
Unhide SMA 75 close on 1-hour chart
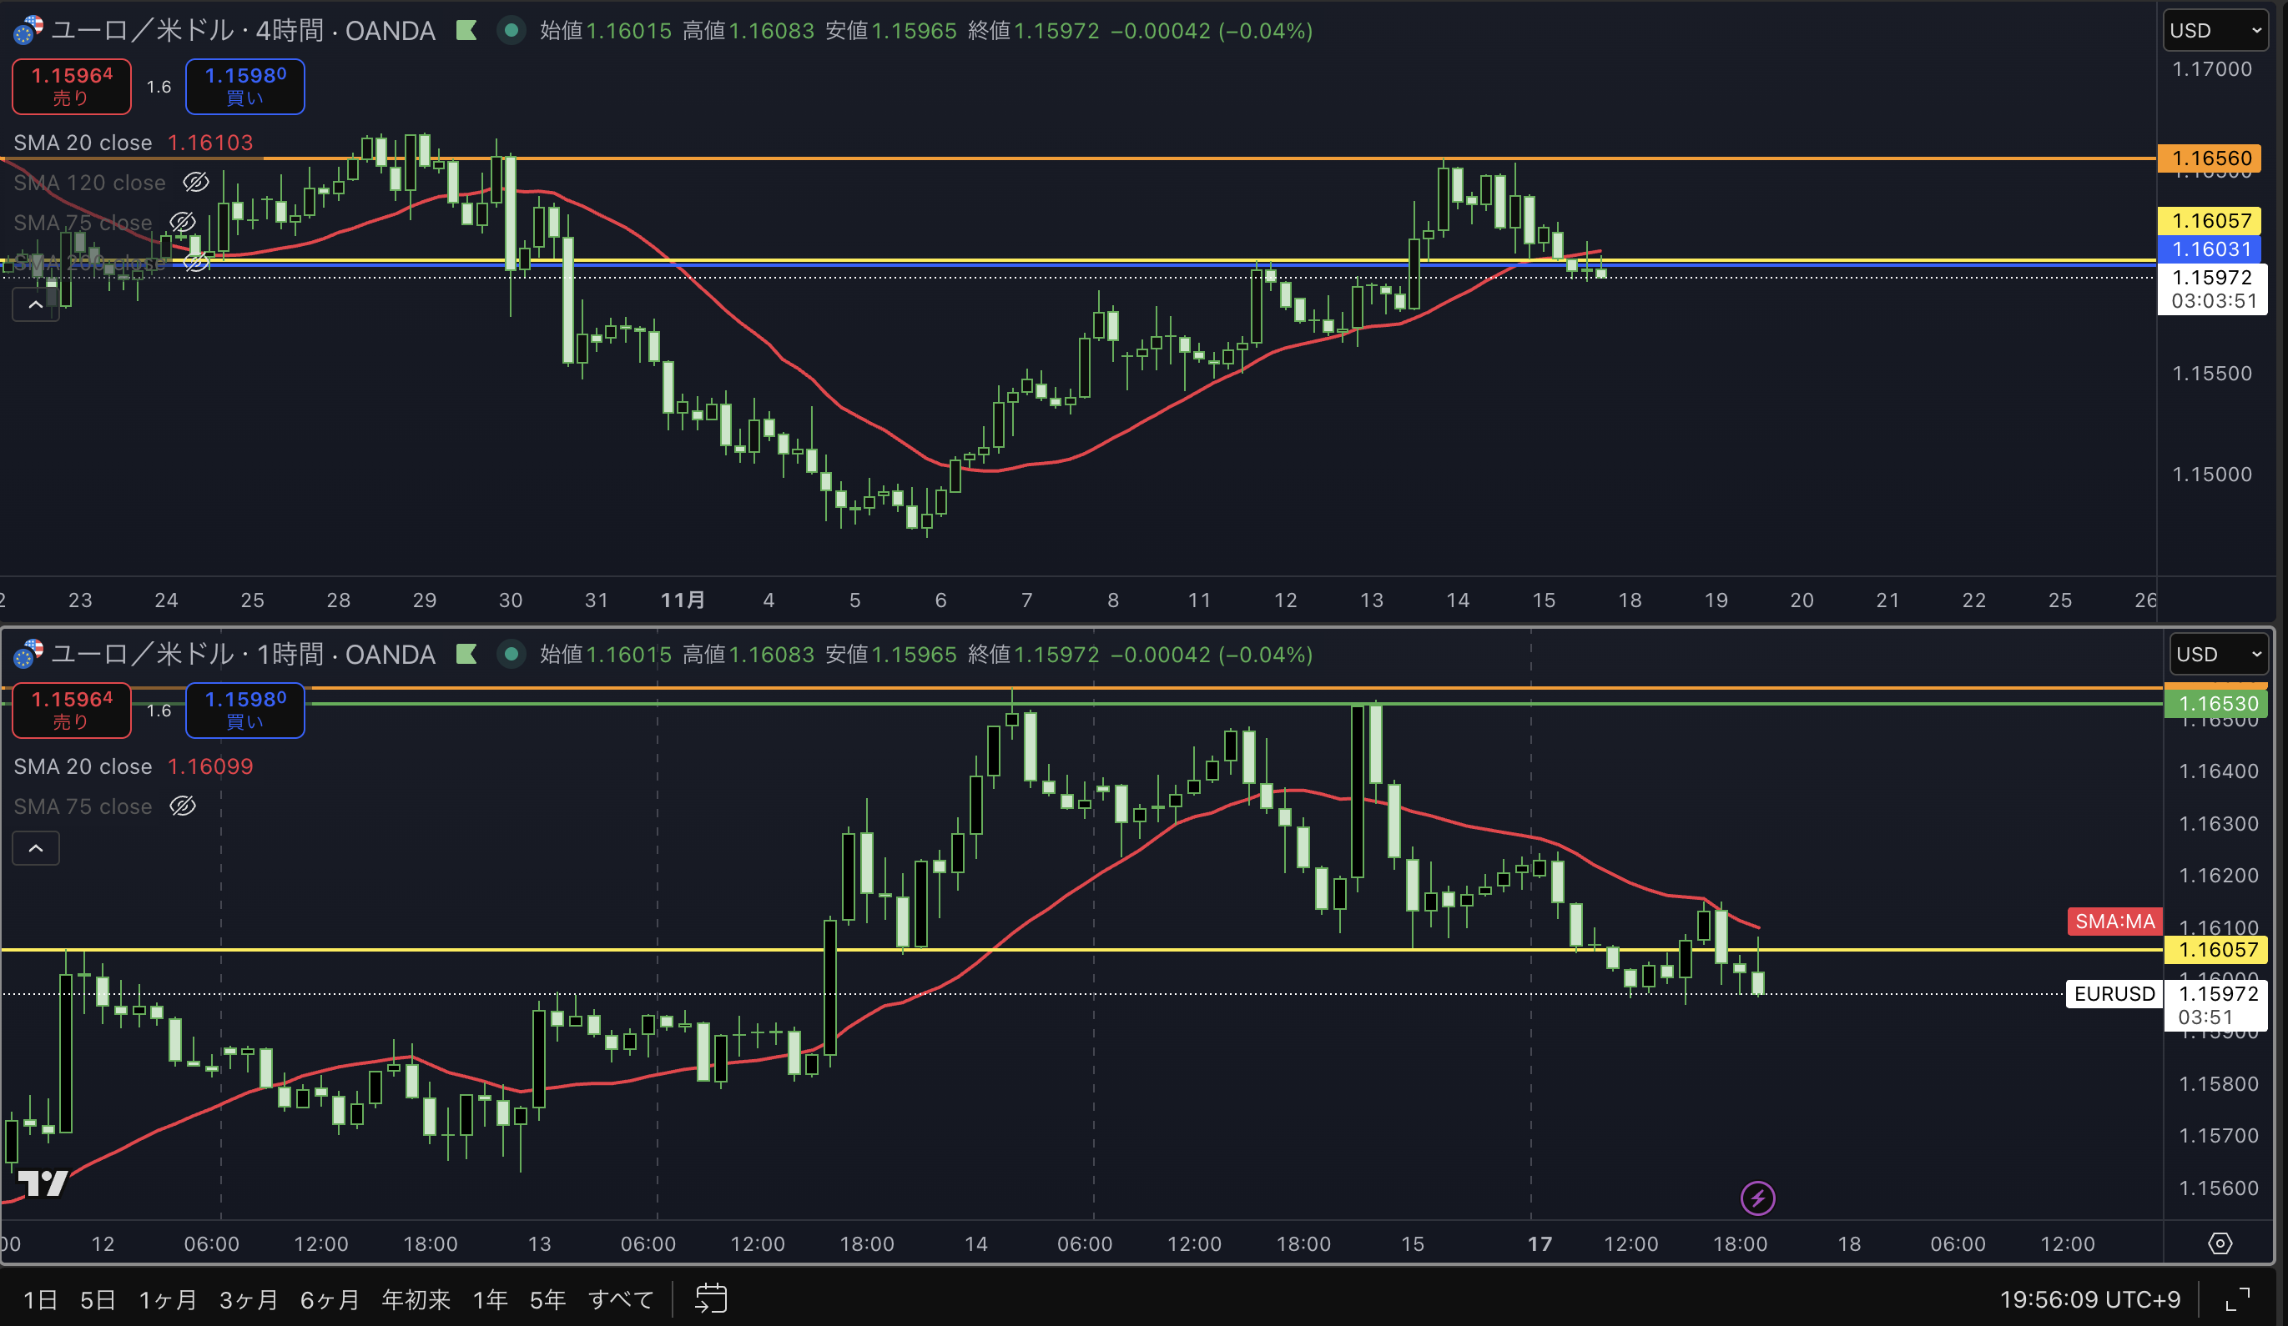183,806
